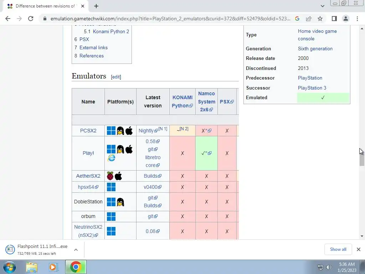Open the PlayStation 3 successor link
Viewport: 365px width, 274px height.
[x=312, y=88]
